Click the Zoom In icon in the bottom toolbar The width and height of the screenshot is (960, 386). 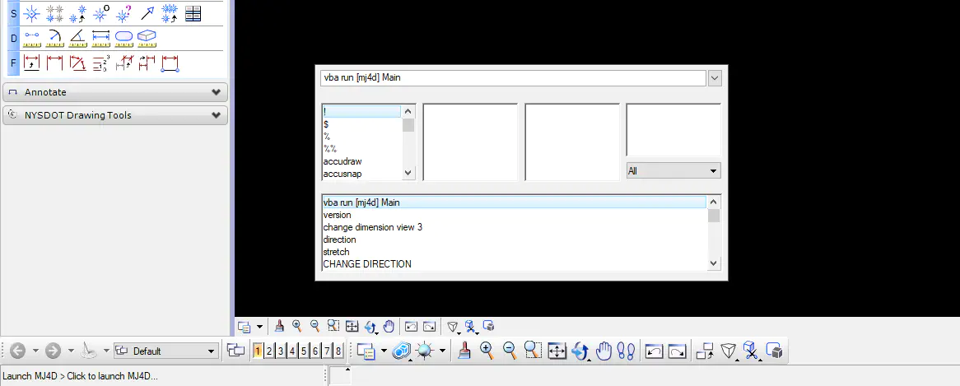coord(487,351)
